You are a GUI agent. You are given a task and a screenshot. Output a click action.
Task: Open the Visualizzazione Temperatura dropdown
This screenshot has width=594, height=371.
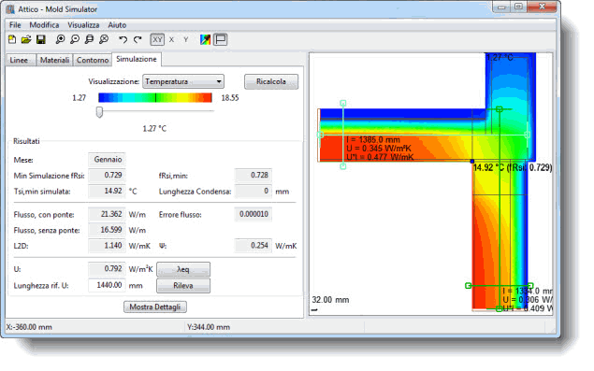pyautogui.click(x=183, y=81)
